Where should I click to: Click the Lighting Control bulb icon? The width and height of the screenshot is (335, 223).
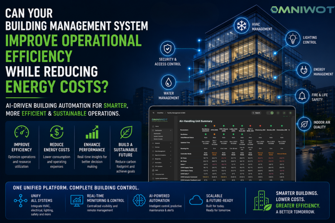click(293, 39)
